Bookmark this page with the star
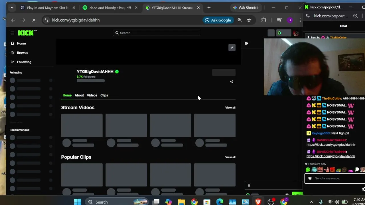 tap(249, 20)
